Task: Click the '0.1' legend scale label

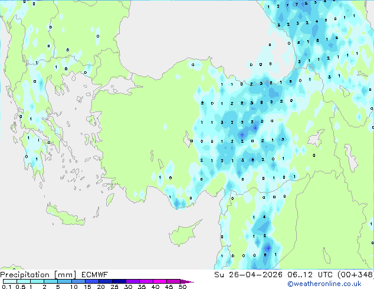Action: tap(6, 287)
